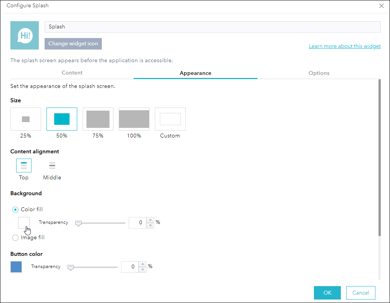
Task: Select the 75% size option
Action: point(98,119)
